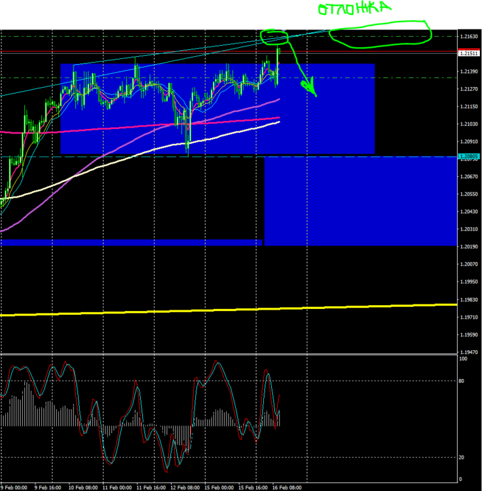Select the 1.20070 price axis label
The image size is (482, 491).
tap(469, 264)
